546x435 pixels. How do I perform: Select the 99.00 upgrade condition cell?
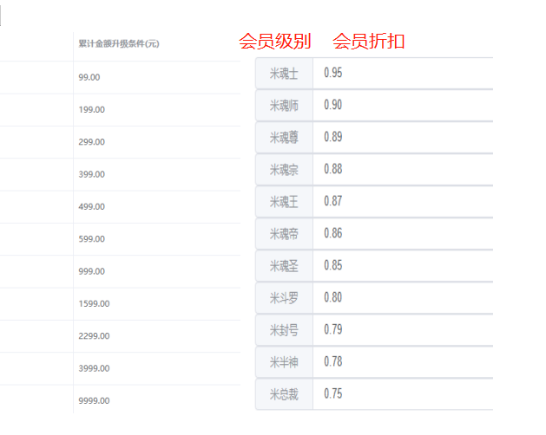89,77
